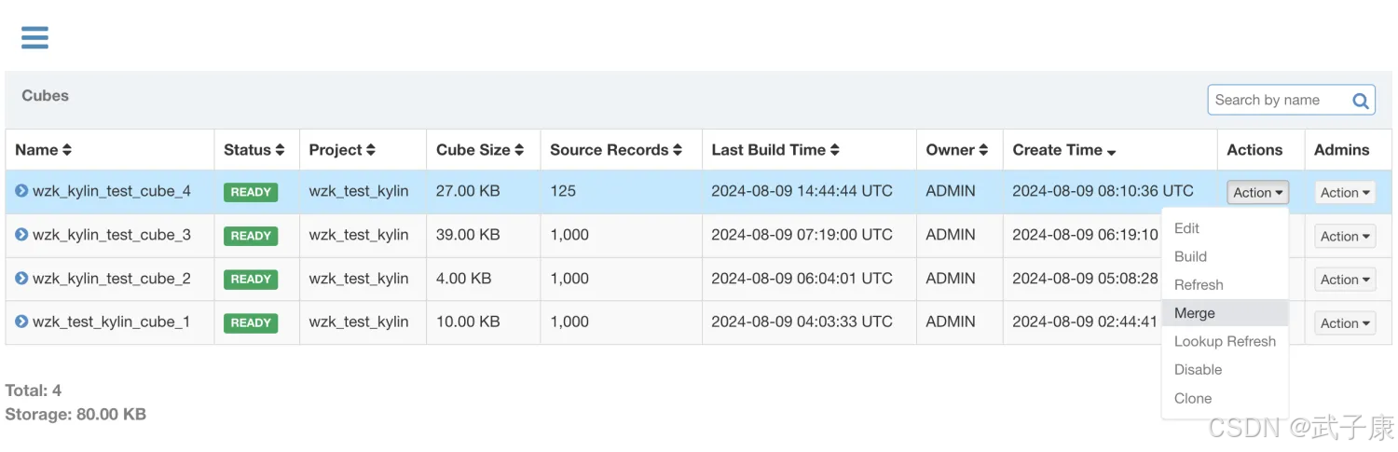The width and height of the screenshot is (1398, 452).
Task: Open the hamburger menu icon
Action: coord(34,37)
